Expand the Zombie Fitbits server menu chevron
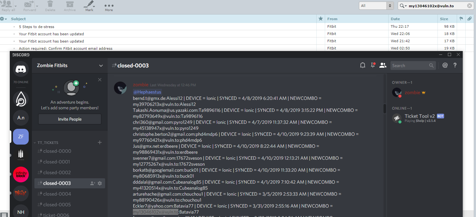The image size is (476, 217). (x=101, y=66)
